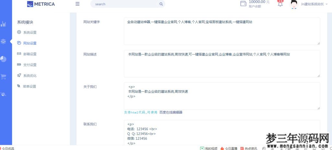Click the user avatar picture
The width and height of the screenshot is (332, 150).
[x=293, y=5]
